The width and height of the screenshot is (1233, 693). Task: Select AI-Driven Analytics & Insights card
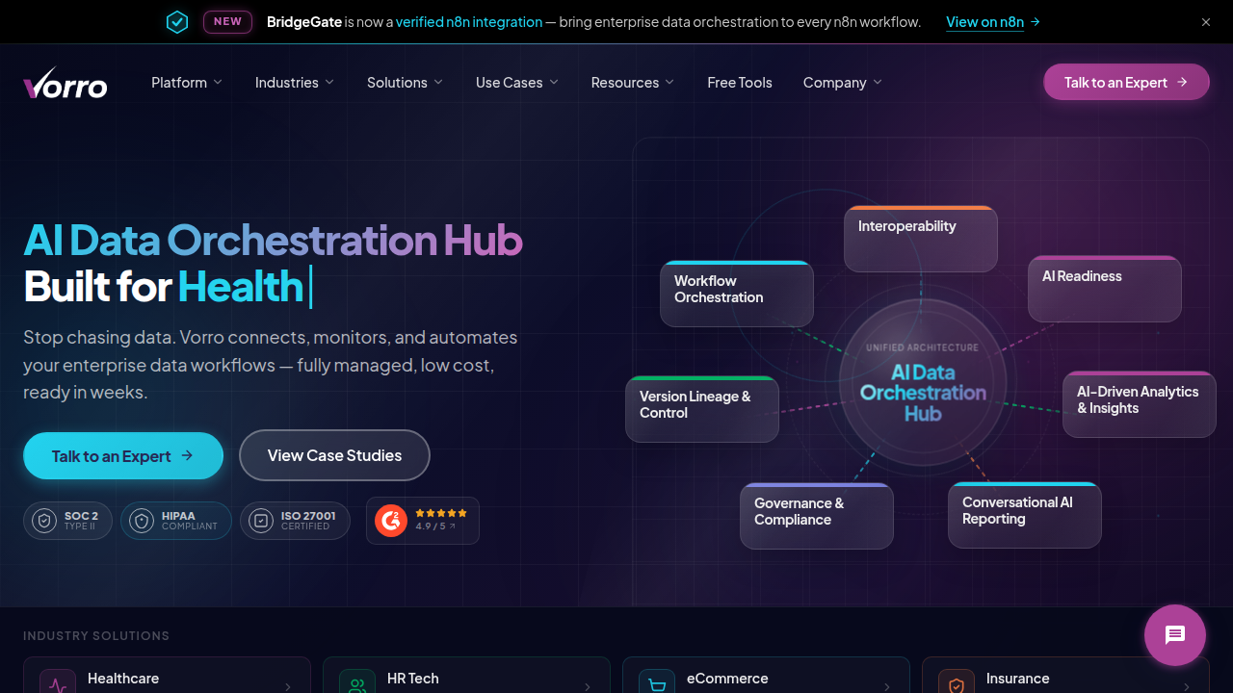point(1140,404)
